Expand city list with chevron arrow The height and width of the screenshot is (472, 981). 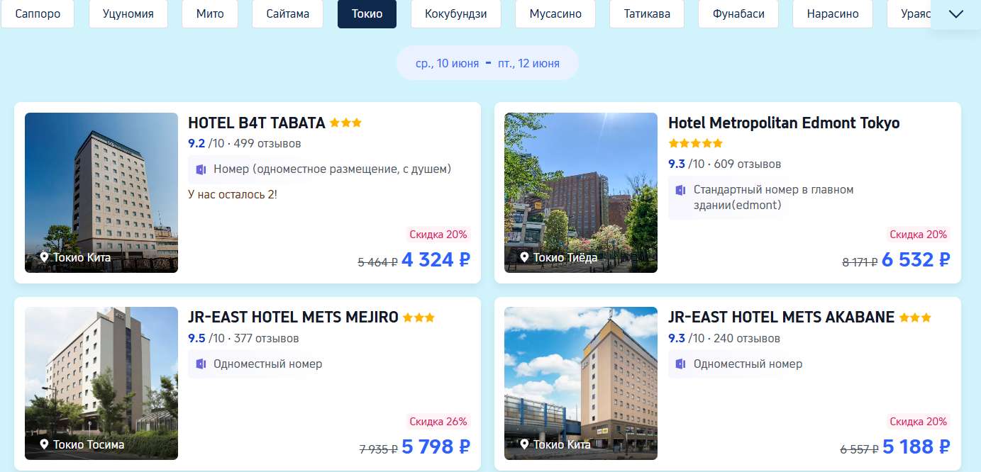[955, 14]
